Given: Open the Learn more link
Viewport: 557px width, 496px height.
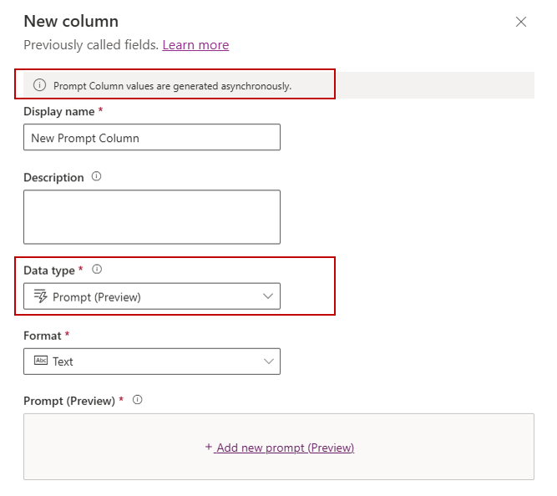Looking at the screenshot, I should (x=195, y=45).
